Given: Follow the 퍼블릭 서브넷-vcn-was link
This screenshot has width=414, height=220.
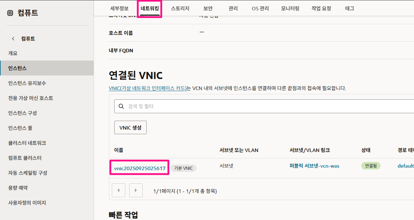Looking at the screenshot, I should tap(314, 166).
